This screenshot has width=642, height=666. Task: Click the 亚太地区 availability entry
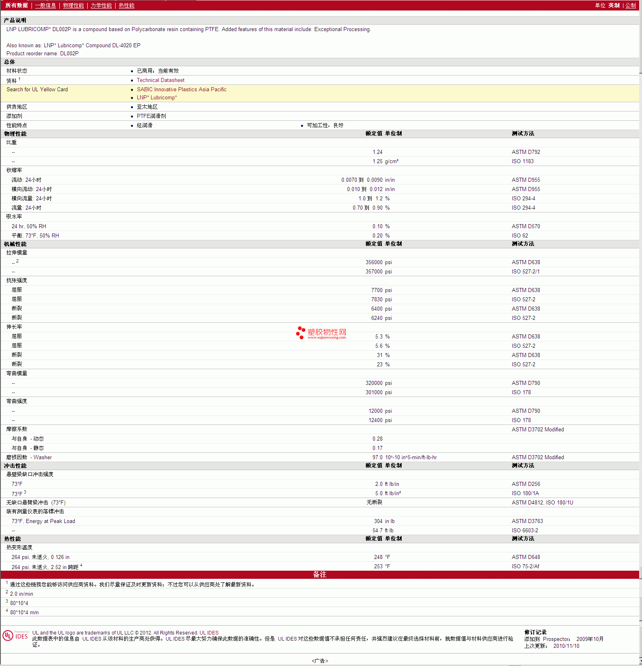(x=147, y=107)
